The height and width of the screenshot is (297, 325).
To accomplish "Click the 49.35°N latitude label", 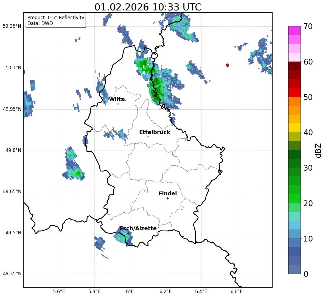I will (12, 274).
